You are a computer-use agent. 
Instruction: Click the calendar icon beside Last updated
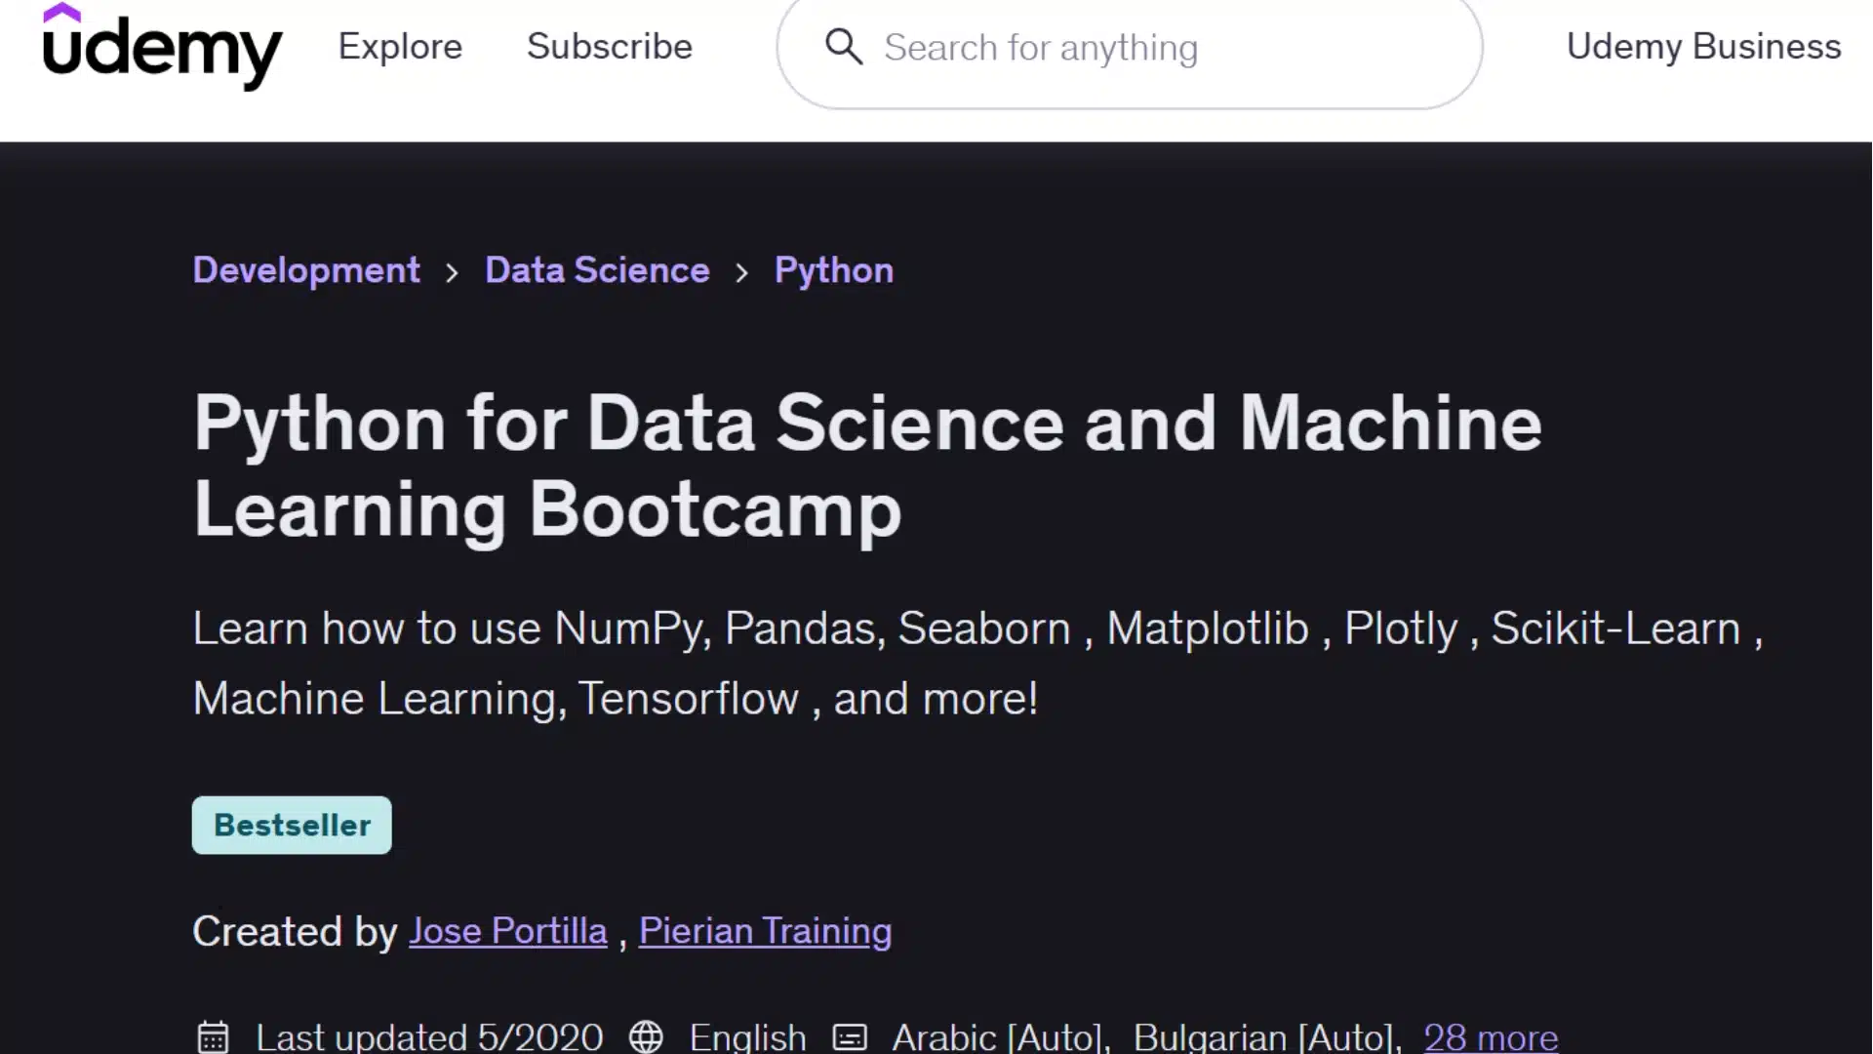coord(213,1036)
